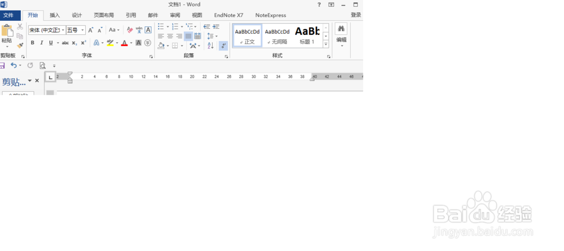Align text left

[x=161, y=36]
